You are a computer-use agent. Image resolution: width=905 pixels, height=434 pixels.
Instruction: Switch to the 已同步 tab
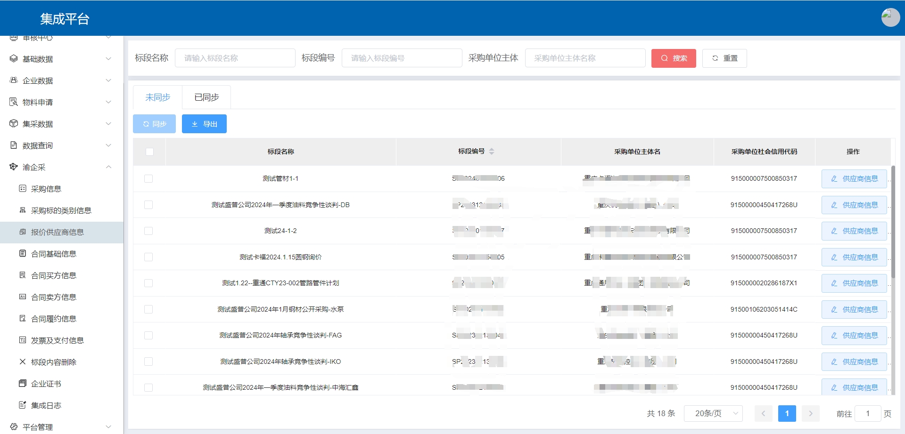[x=206, y=97]
